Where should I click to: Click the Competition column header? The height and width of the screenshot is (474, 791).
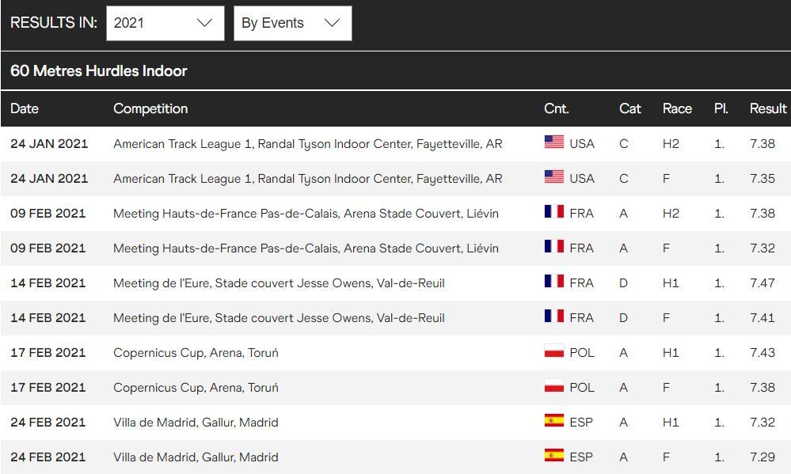(150, 108)
